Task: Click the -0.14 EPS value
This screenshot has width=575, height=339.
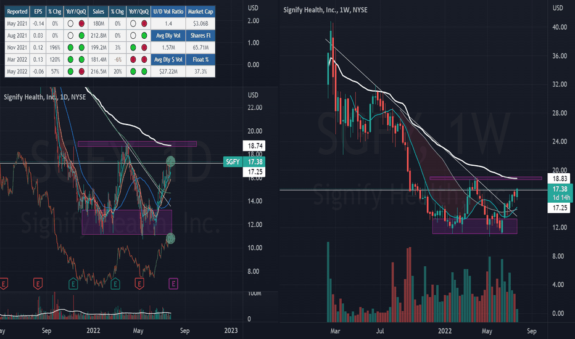Action: [38, 23]
